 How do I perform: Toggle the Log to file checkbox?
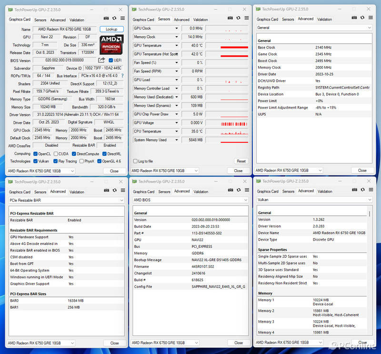pyautogui.click(x=135, y=161)
